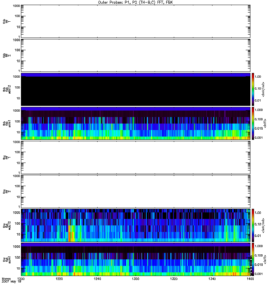The width and height of the screenshot is (271, 289).
Task: Click the color bar beside thb edc12 panel
Action: [x=253, y=89]
